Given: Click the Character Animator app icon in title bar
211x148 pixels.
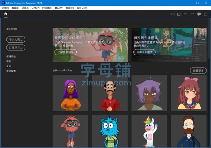Looking at the screenshot, I should (3, 3).
